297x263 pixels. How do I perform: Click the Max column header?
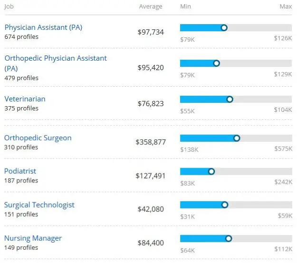[286, 7]
